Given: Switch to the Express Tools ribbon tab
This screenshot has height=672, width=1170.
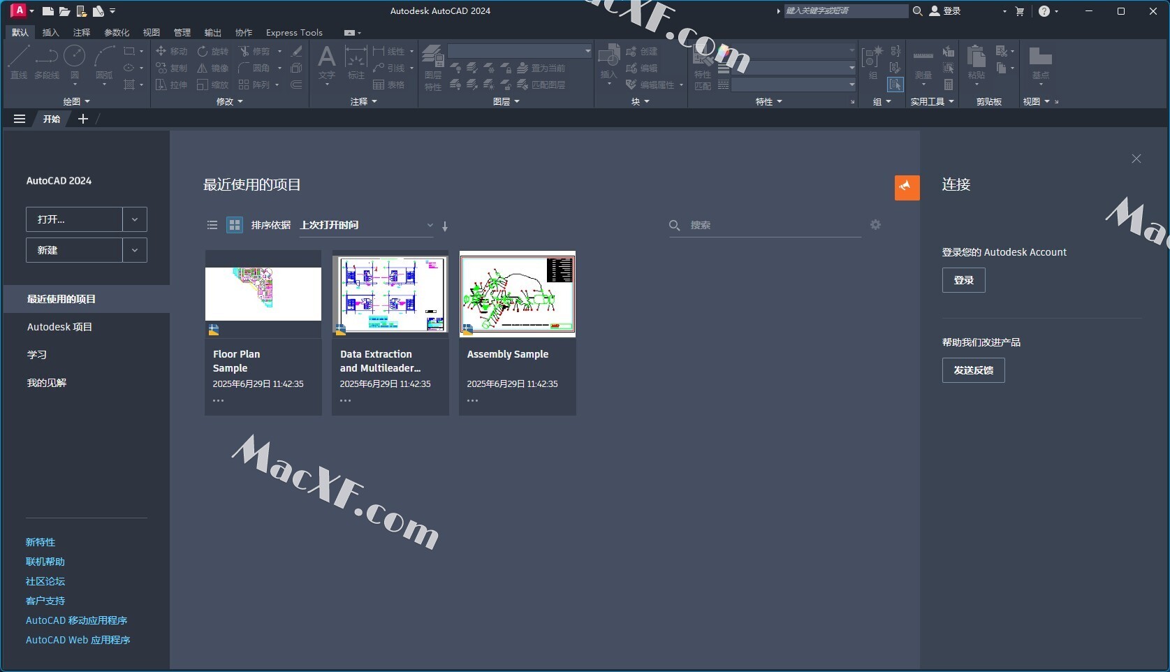Looking at the screenshot, I should point(294,32).
